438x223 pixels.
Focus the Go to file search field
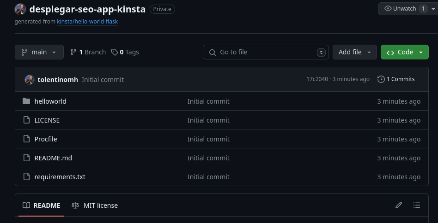coord(266,52)
